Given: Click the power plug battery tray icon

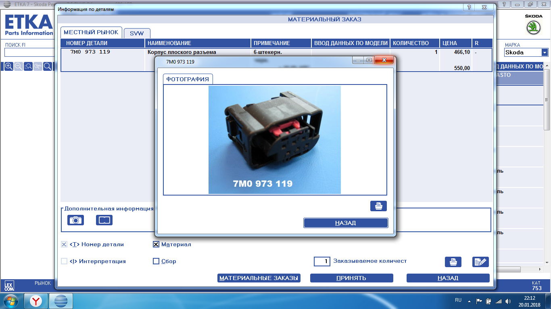Looking at the screenshot, I should click(489, 301).
